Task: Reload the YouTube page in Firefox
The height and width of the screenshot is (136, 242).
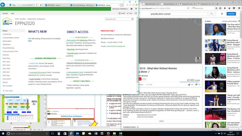Action: point(188,8)
